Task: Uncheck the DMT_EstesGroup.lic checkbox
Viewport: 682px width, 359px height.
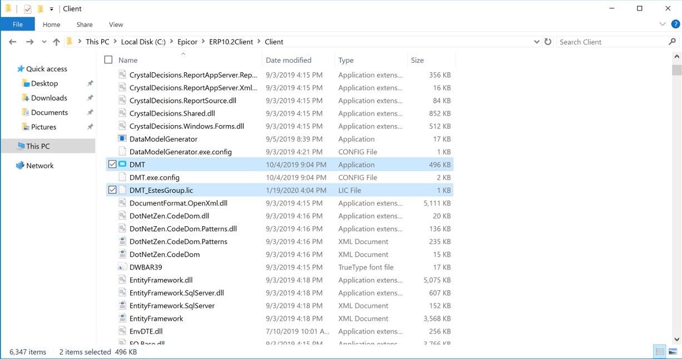Action: tap(112, 190)
